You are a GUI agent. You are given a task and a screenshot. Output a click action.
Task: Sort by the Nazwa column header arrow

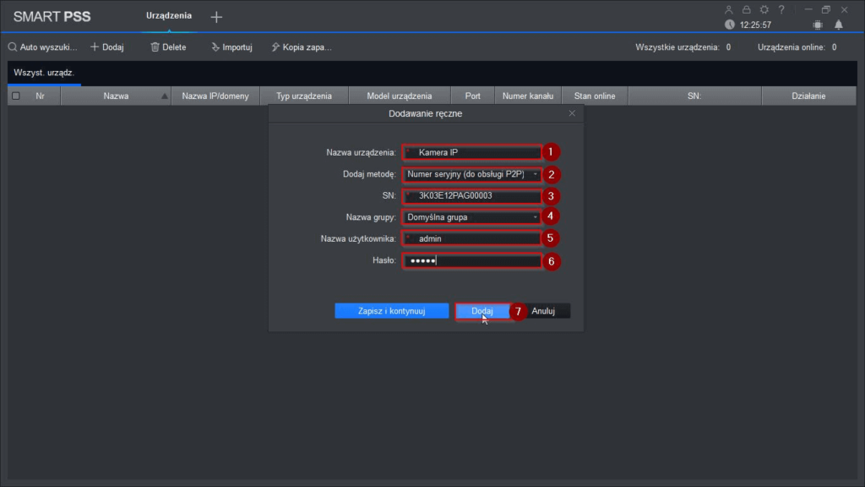coord(164,96)
